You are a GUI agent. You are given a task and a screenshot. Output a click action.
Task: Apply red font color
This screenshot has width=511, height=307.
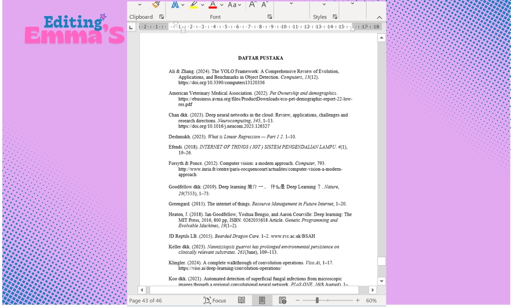(212, 5)
